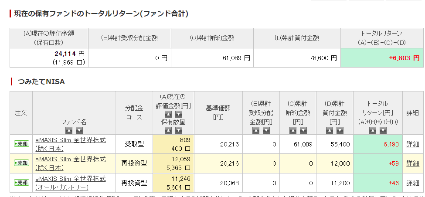Sort total return column ascending
The width and height of the screenshot is (425, 197).
(373, 130)
